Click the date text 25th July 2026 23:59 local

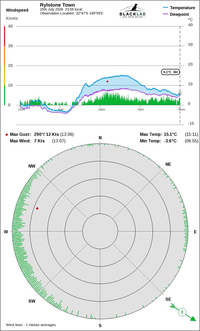(61, 9)
